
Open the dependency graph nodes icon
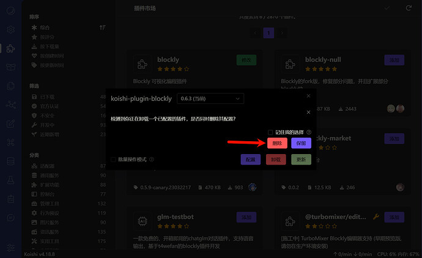pyautogui.click(x=10, y=105)
